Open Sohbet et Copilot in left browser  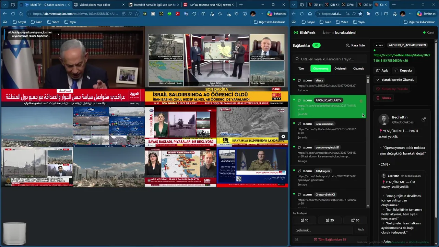pos(277,14)
